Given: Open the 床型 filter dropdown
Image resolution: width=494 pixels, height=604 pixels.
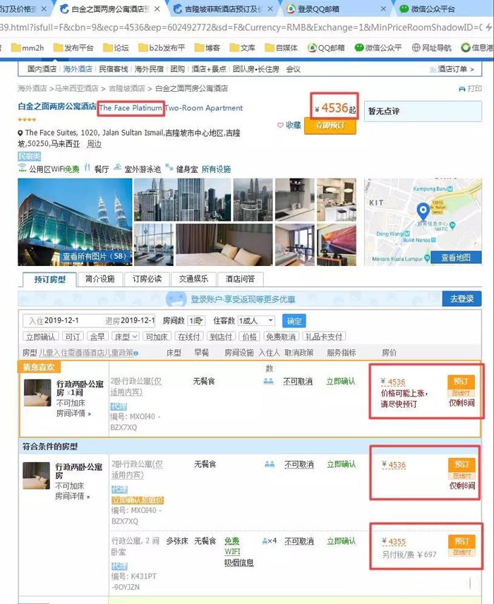Looking at the screenshot, I should coord(125,337).
